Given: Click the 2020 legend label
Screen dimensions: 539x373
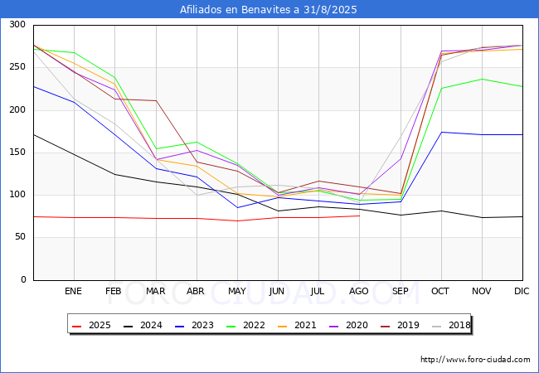Looking at the screenshot, I should coord(357,325).
